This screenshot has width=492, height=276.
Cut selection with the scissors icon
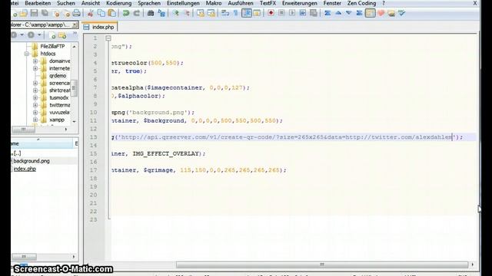(91, 13)
